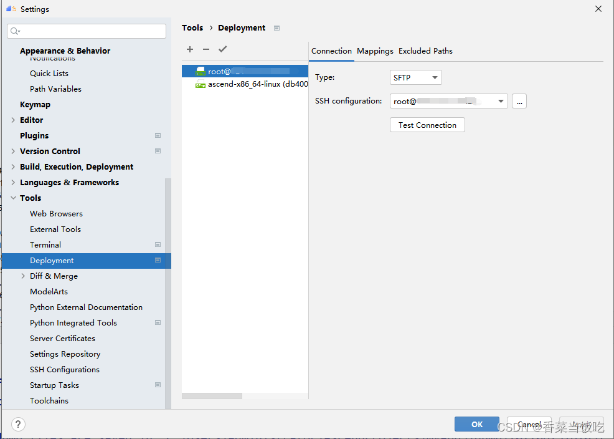Expand the Diff & Merge node
The image size is (614, 439).
pos(23,276)
